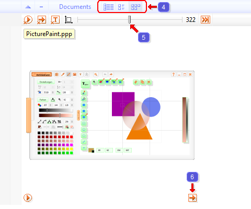Click the 322 size value
Viewport: 251px width, 209px height.
click(x=191, y=20)
